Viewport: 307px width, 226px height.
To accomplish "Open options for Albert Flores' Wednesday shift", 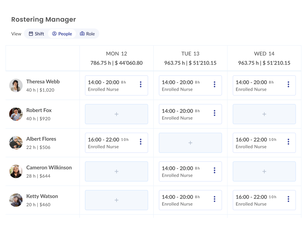I will click(288, 142).
